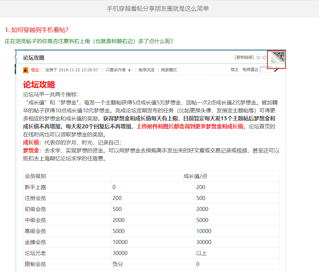
Task: Click 500 in the 注册会员 row
Action: (x=201, y=198)
